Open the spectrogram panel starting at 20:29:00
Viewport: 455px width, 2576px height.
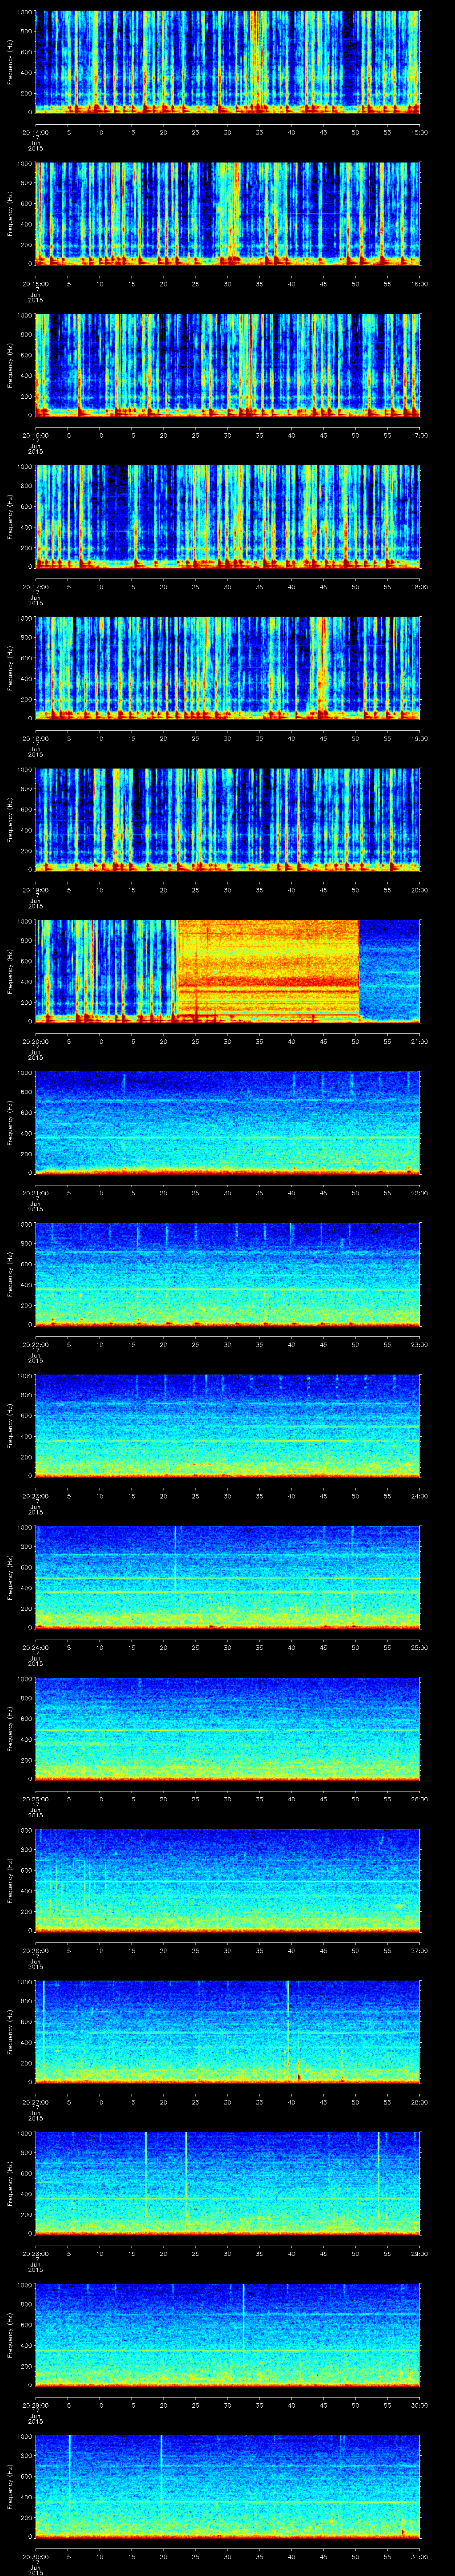point(228,2335)
